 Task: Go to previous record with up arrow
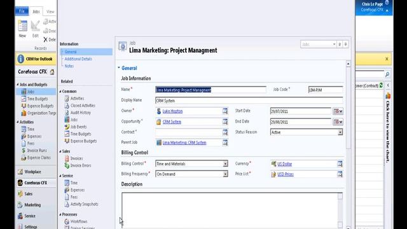(x=340, y=45)
